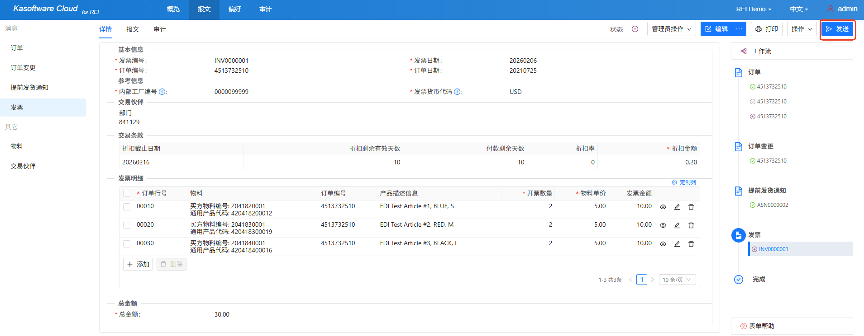The image size is (864, 336).
Task: Click page number 1 in pagination
Action: coord(641,280)
